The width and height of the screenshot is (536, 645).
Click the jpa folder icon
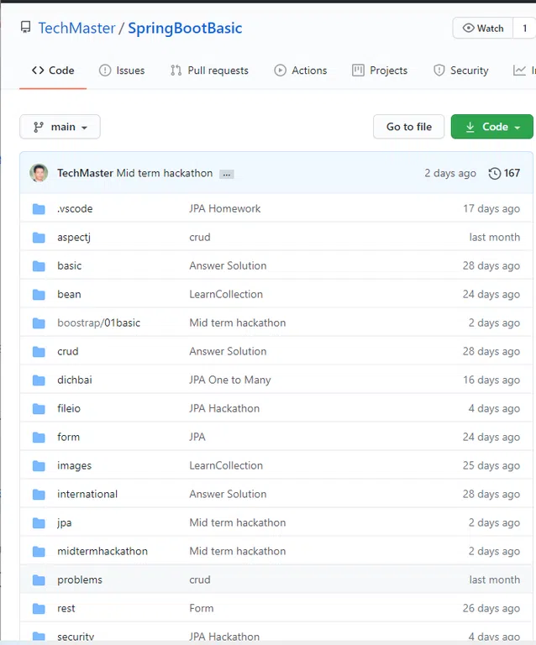[39, 523]
